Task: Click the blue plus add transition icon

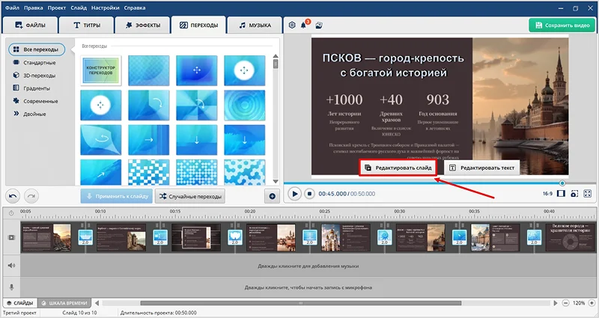Action: pyautogui.click(x=272, y=196)
